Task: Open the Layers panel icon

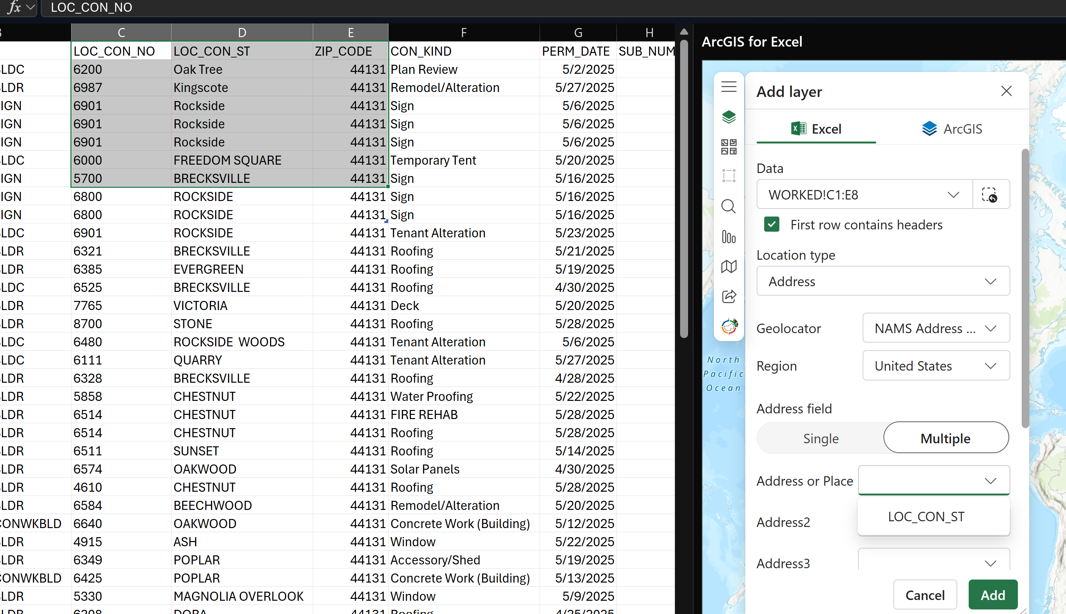Action: [729, 117]
